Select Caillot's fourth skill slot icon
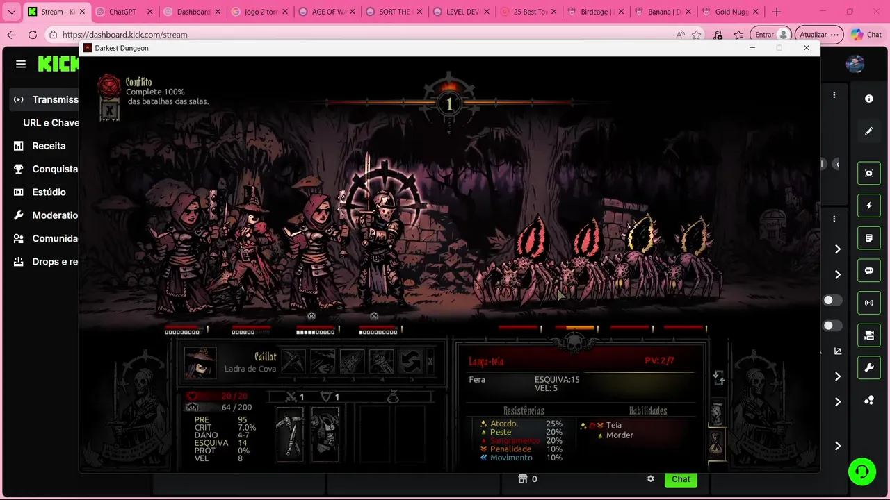Screen dimensions: 890x500 point(382,362)
